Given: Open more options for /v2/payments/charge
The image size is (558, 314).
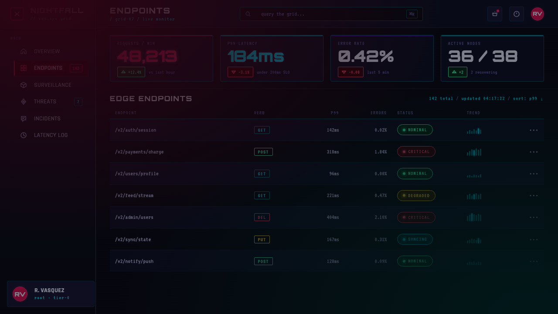Looking at the screenshot, I should [x=534, y=152].
